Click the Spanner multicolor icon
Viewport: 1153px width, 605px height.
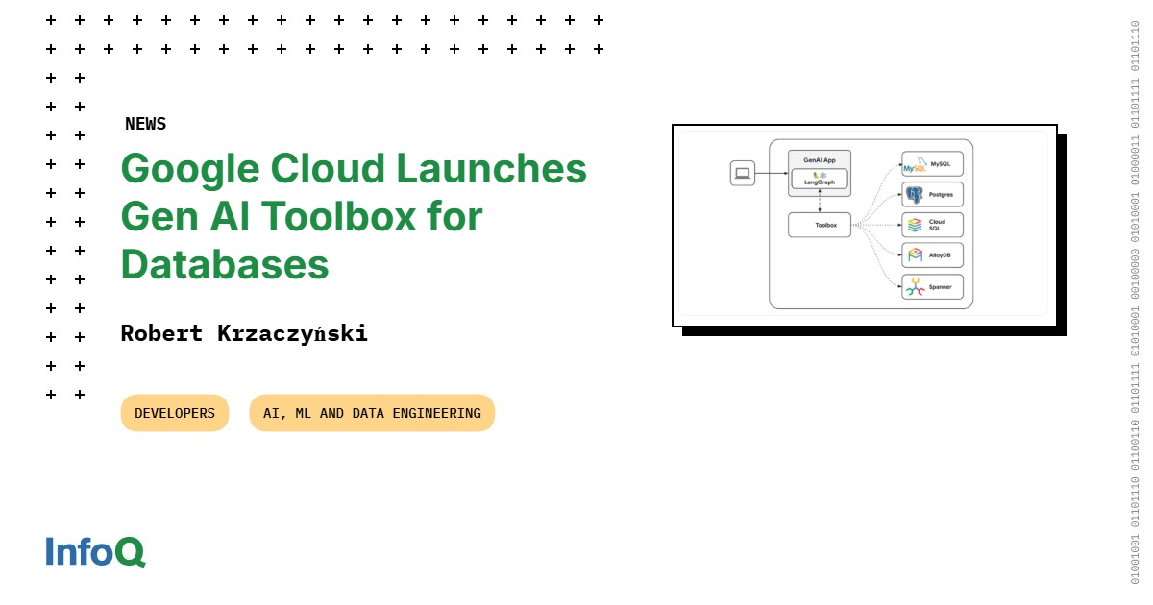pos(915,286)
